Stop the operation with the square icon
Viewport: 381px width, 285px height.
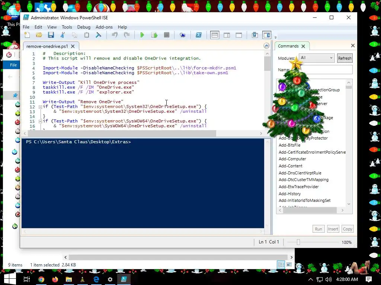[x=166, y=35]
